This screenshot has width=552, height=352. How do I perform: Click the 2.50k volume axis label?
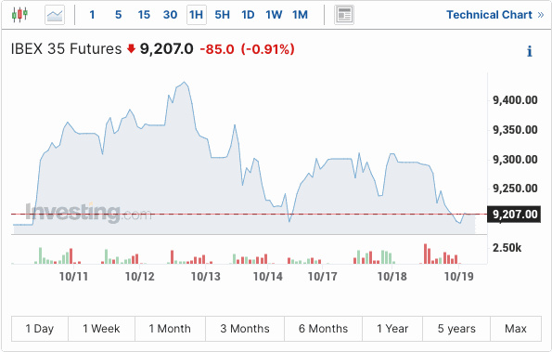[x=507, y=248]
